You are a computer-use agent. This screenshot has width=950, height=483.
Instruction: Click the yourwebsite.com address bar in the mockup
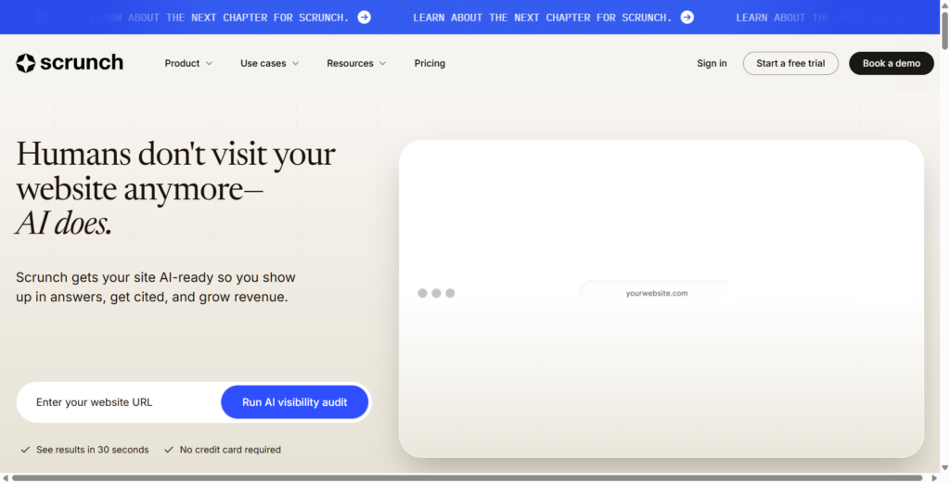656,293
